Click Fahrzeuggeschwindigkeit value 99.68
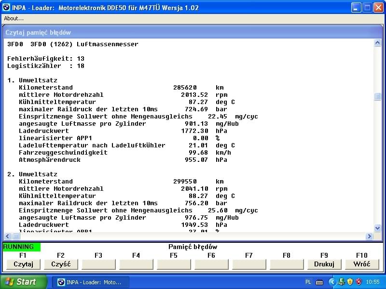The width and height of the screenshot is (386, 289). point(198,153)
